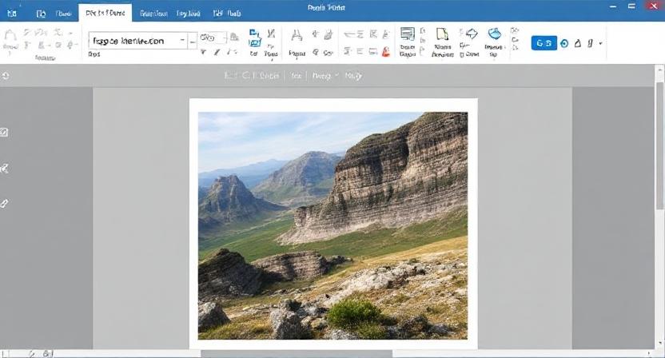This screenshot has width=665, height=358.
Task: Select the bottom pencil icon in the left sidebar
Action: point(4,204)
